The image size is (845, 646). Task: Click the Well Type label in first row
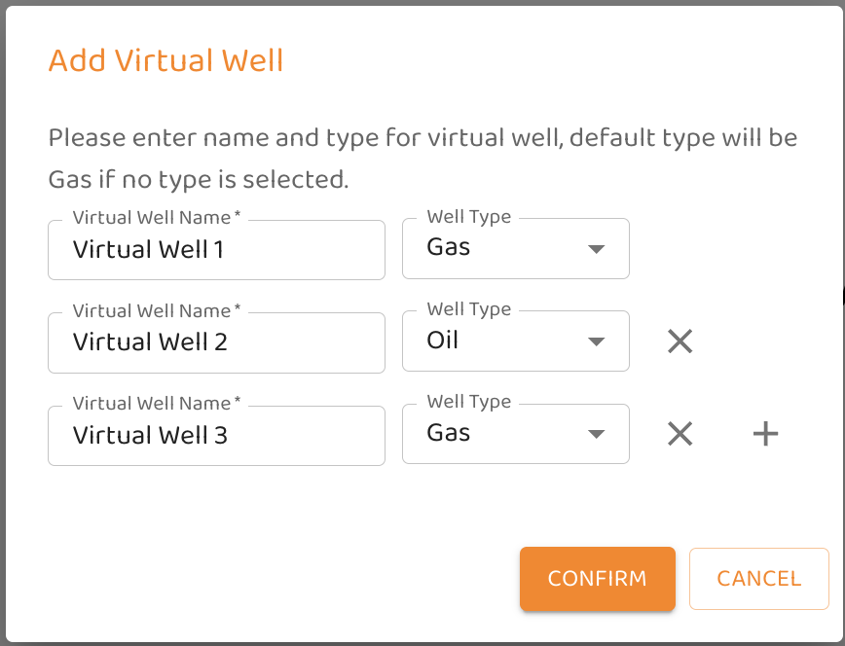(468, 217)
